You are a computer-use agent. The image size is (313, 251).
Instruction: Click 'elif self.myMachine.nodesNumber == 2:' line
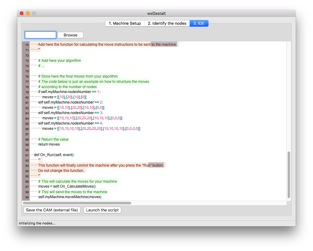[71, 102]
